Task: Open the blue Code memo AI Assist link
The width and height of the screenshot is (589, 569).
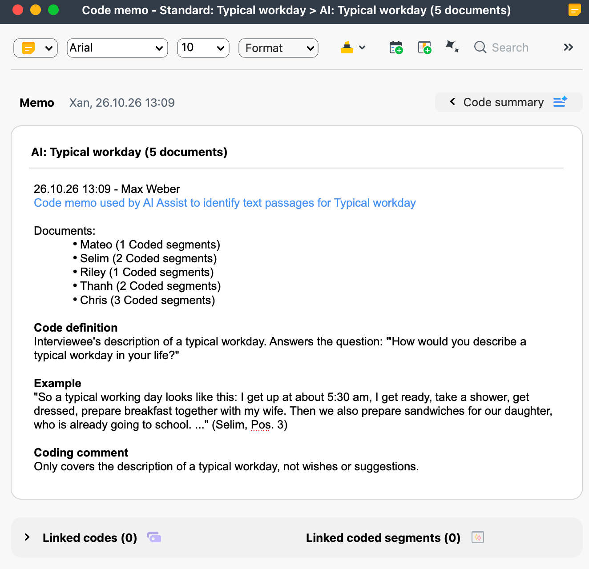Action: 225,203
